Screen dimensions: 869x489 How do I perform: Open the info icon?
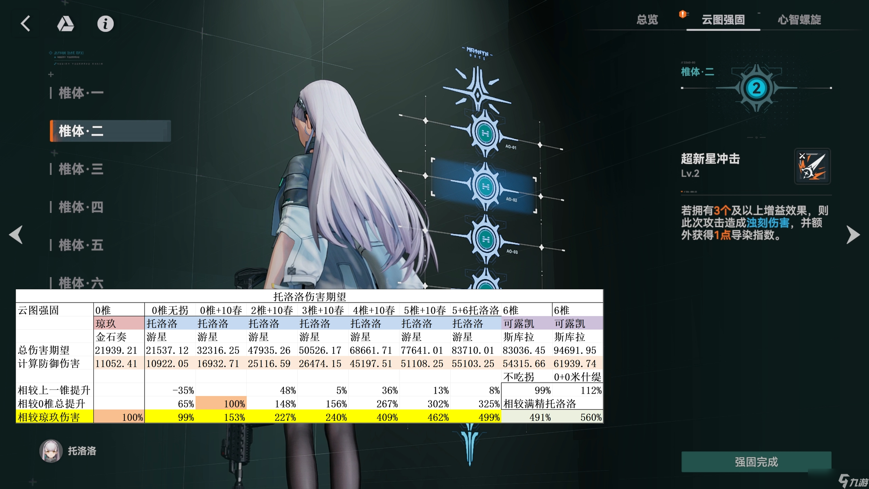click(x=105, y=24)
